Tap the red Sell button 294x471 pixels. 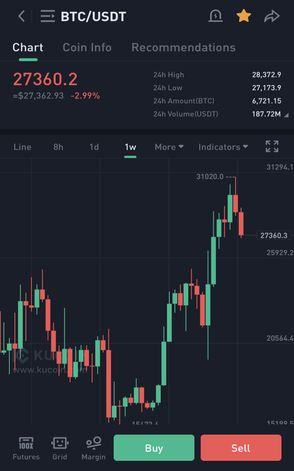pos(241,448)
